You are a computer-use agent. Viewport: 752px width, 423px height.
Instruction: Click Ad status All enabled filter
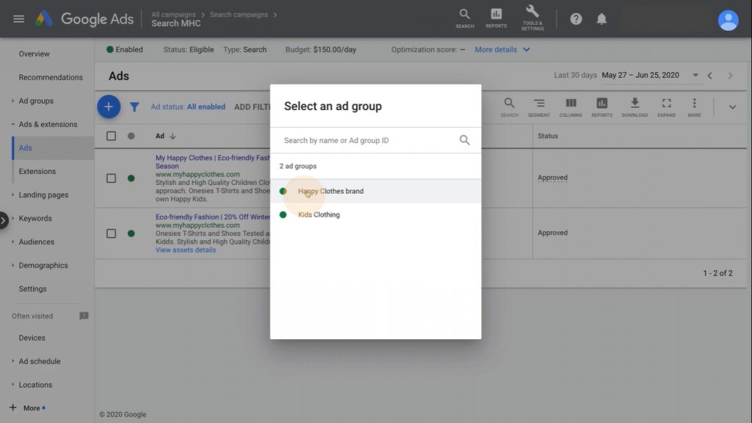coord(188,107)
